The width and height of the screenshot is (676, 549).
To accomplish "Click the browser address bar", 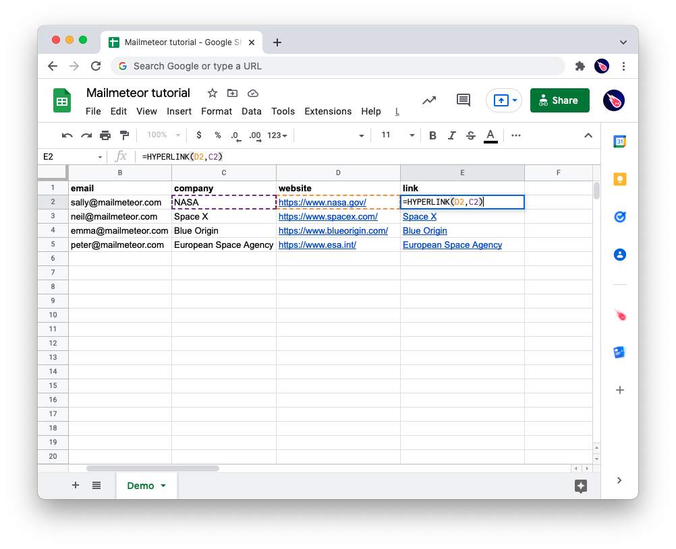I will coord(337,66).
